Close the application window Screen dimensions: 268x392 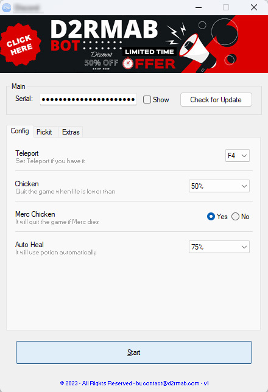(254, 7)
